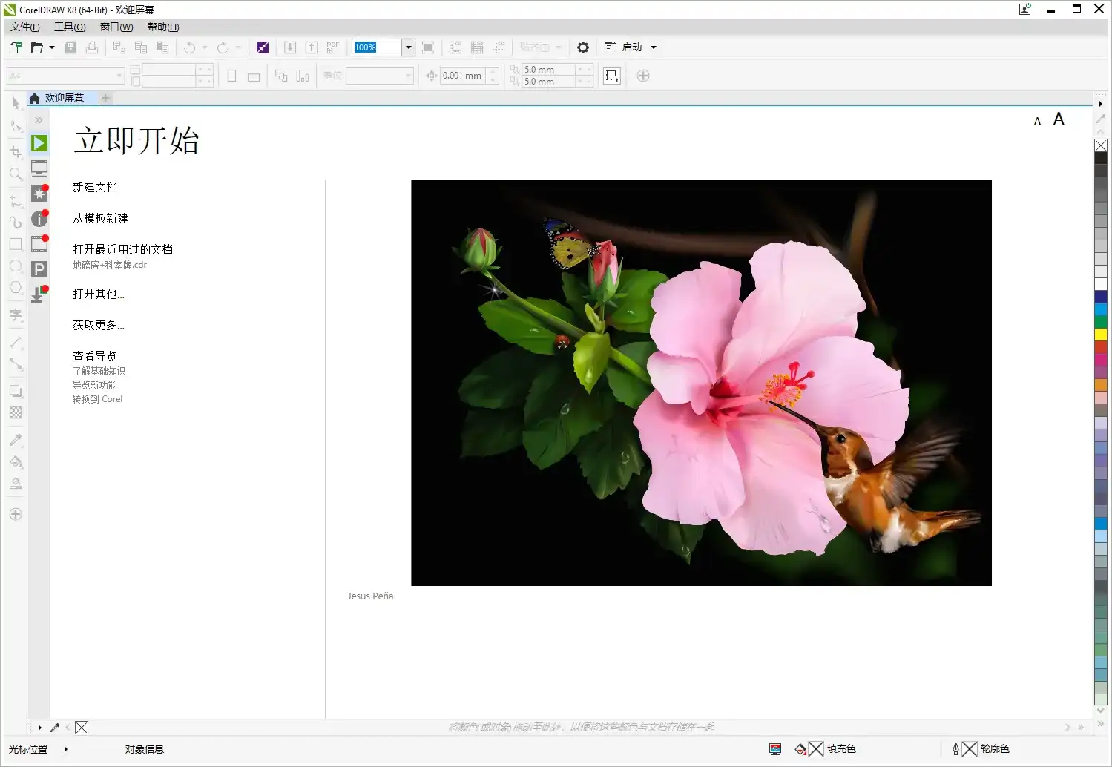Open the Product Details info icon

(39, 219)
